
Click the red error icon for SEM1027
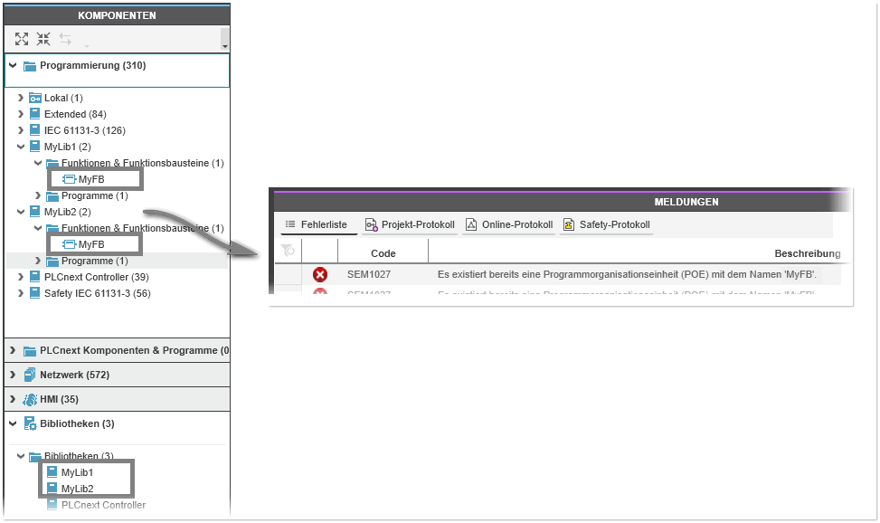coord(320,274)
